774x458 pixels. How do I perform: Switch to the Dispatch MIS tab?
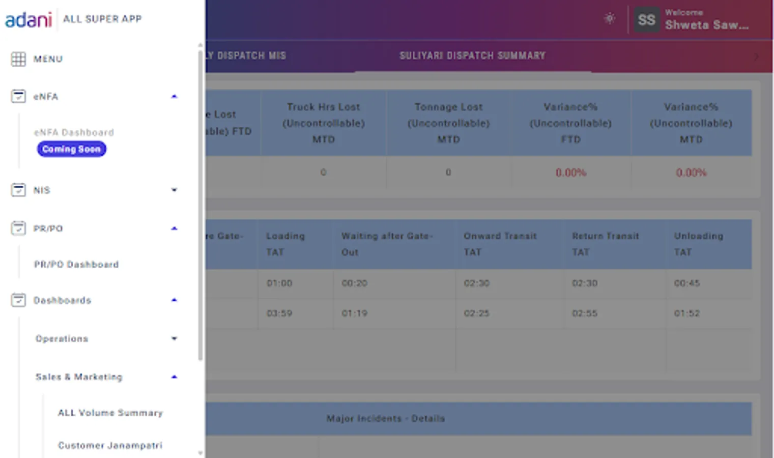pyautogui.click(x=247, y=55)
